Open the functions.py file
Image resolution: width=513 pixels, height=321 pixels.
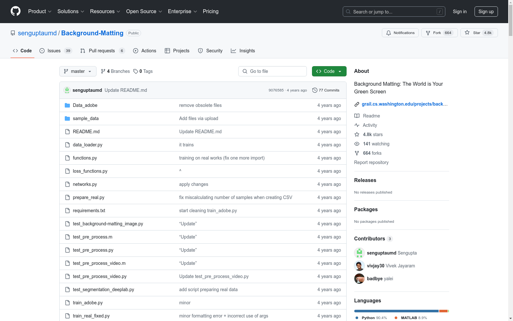pyautogui.click(x=85, y=158)
